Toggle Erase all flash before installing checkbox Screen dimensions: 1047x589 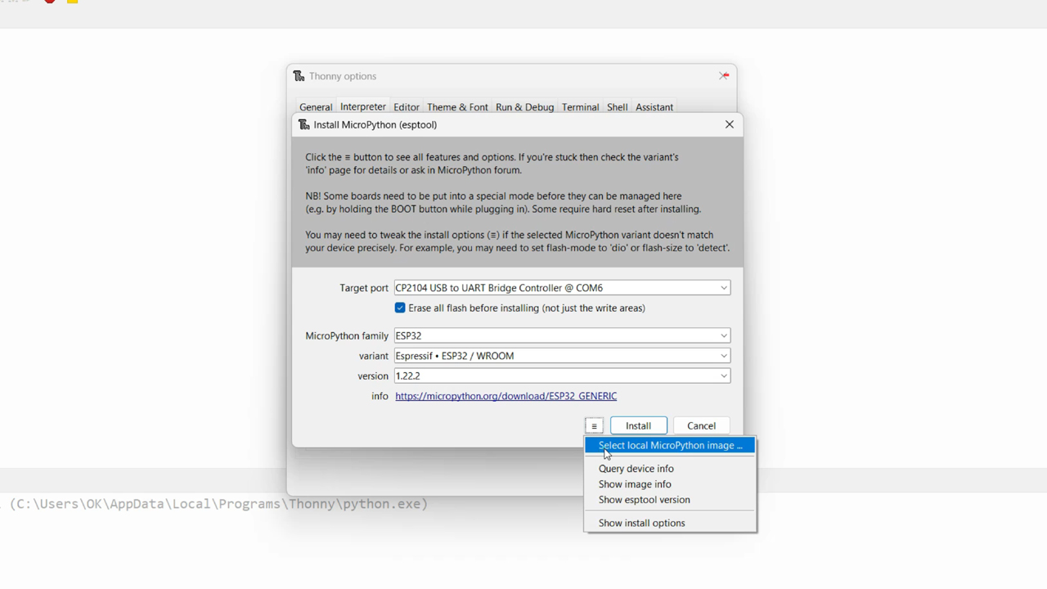[x=400, y=308]
